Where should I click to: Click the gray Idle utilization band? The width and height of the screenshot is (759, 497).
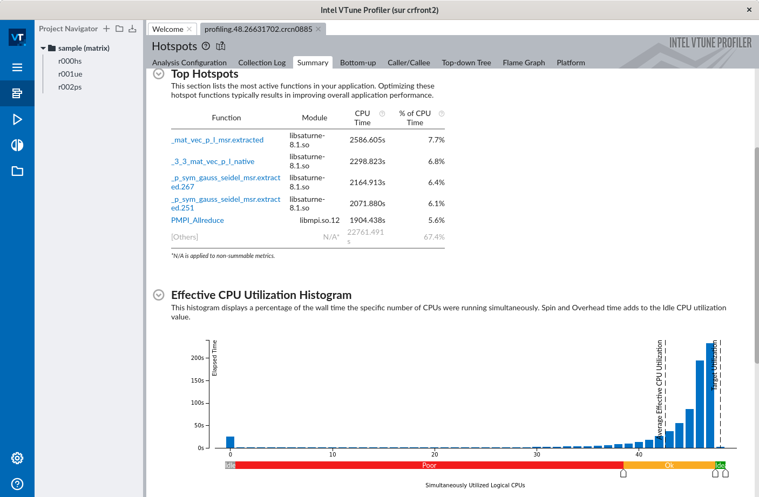point(230,465)
